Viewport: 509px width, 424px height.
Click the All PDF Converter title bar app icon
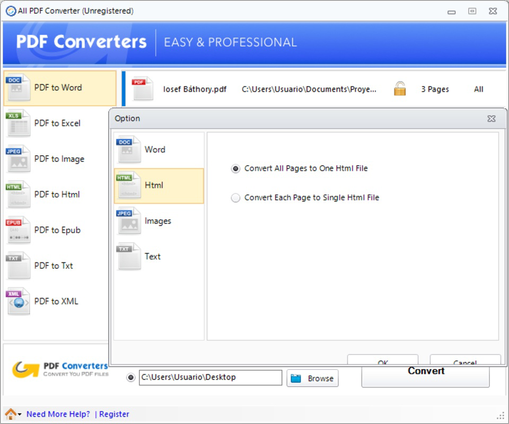(11, 11)
